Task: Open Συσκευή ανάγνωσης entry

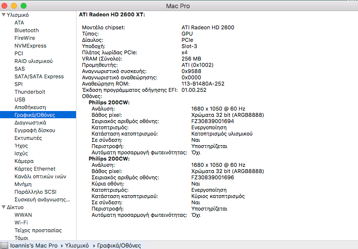Action: pyautogui.click(x=42, y=199)
